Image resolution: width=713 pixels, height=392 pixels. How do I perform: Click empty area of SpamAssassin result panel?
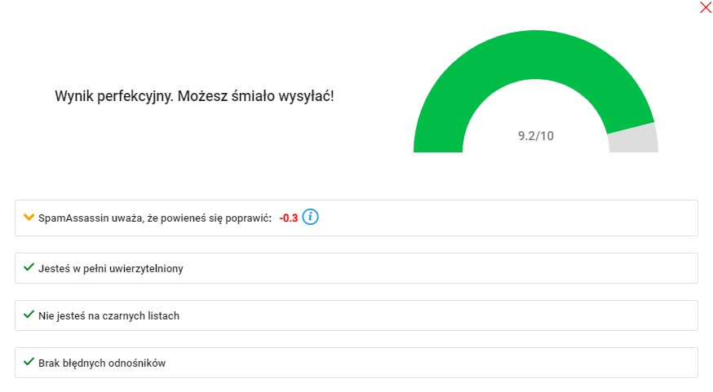click(500, 218)
